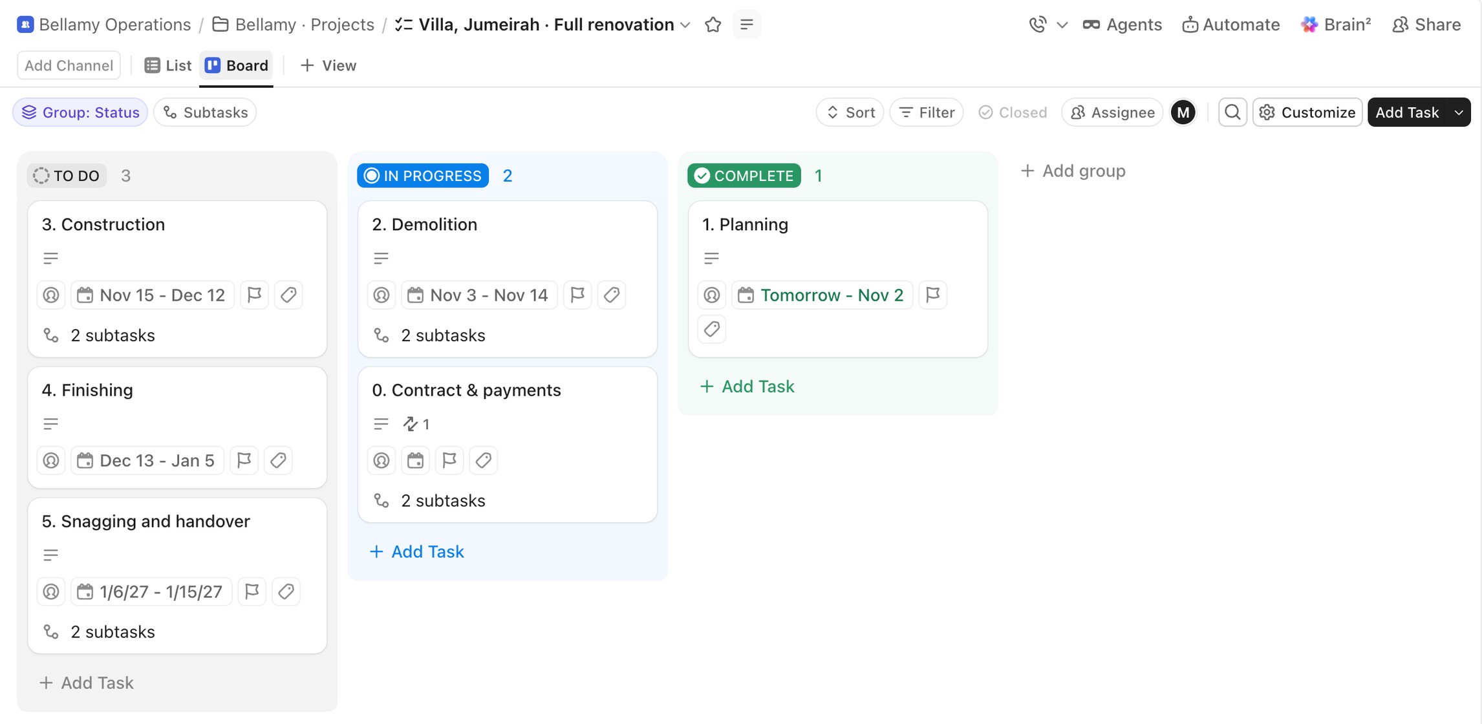Image resolution: width=1482 pixels, height=724 pixels.
Task: Open description icon on 1. Planning card
Action: (711, 258)
